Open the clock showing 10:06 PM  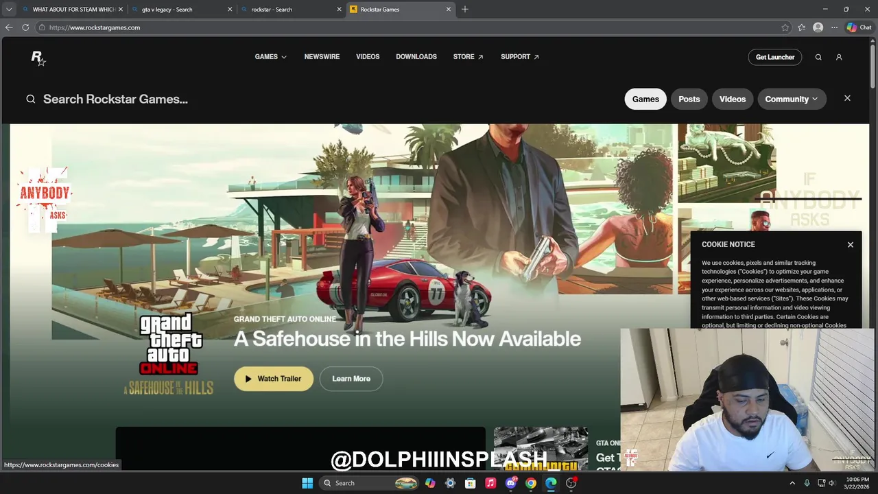(x=857, y=483)
